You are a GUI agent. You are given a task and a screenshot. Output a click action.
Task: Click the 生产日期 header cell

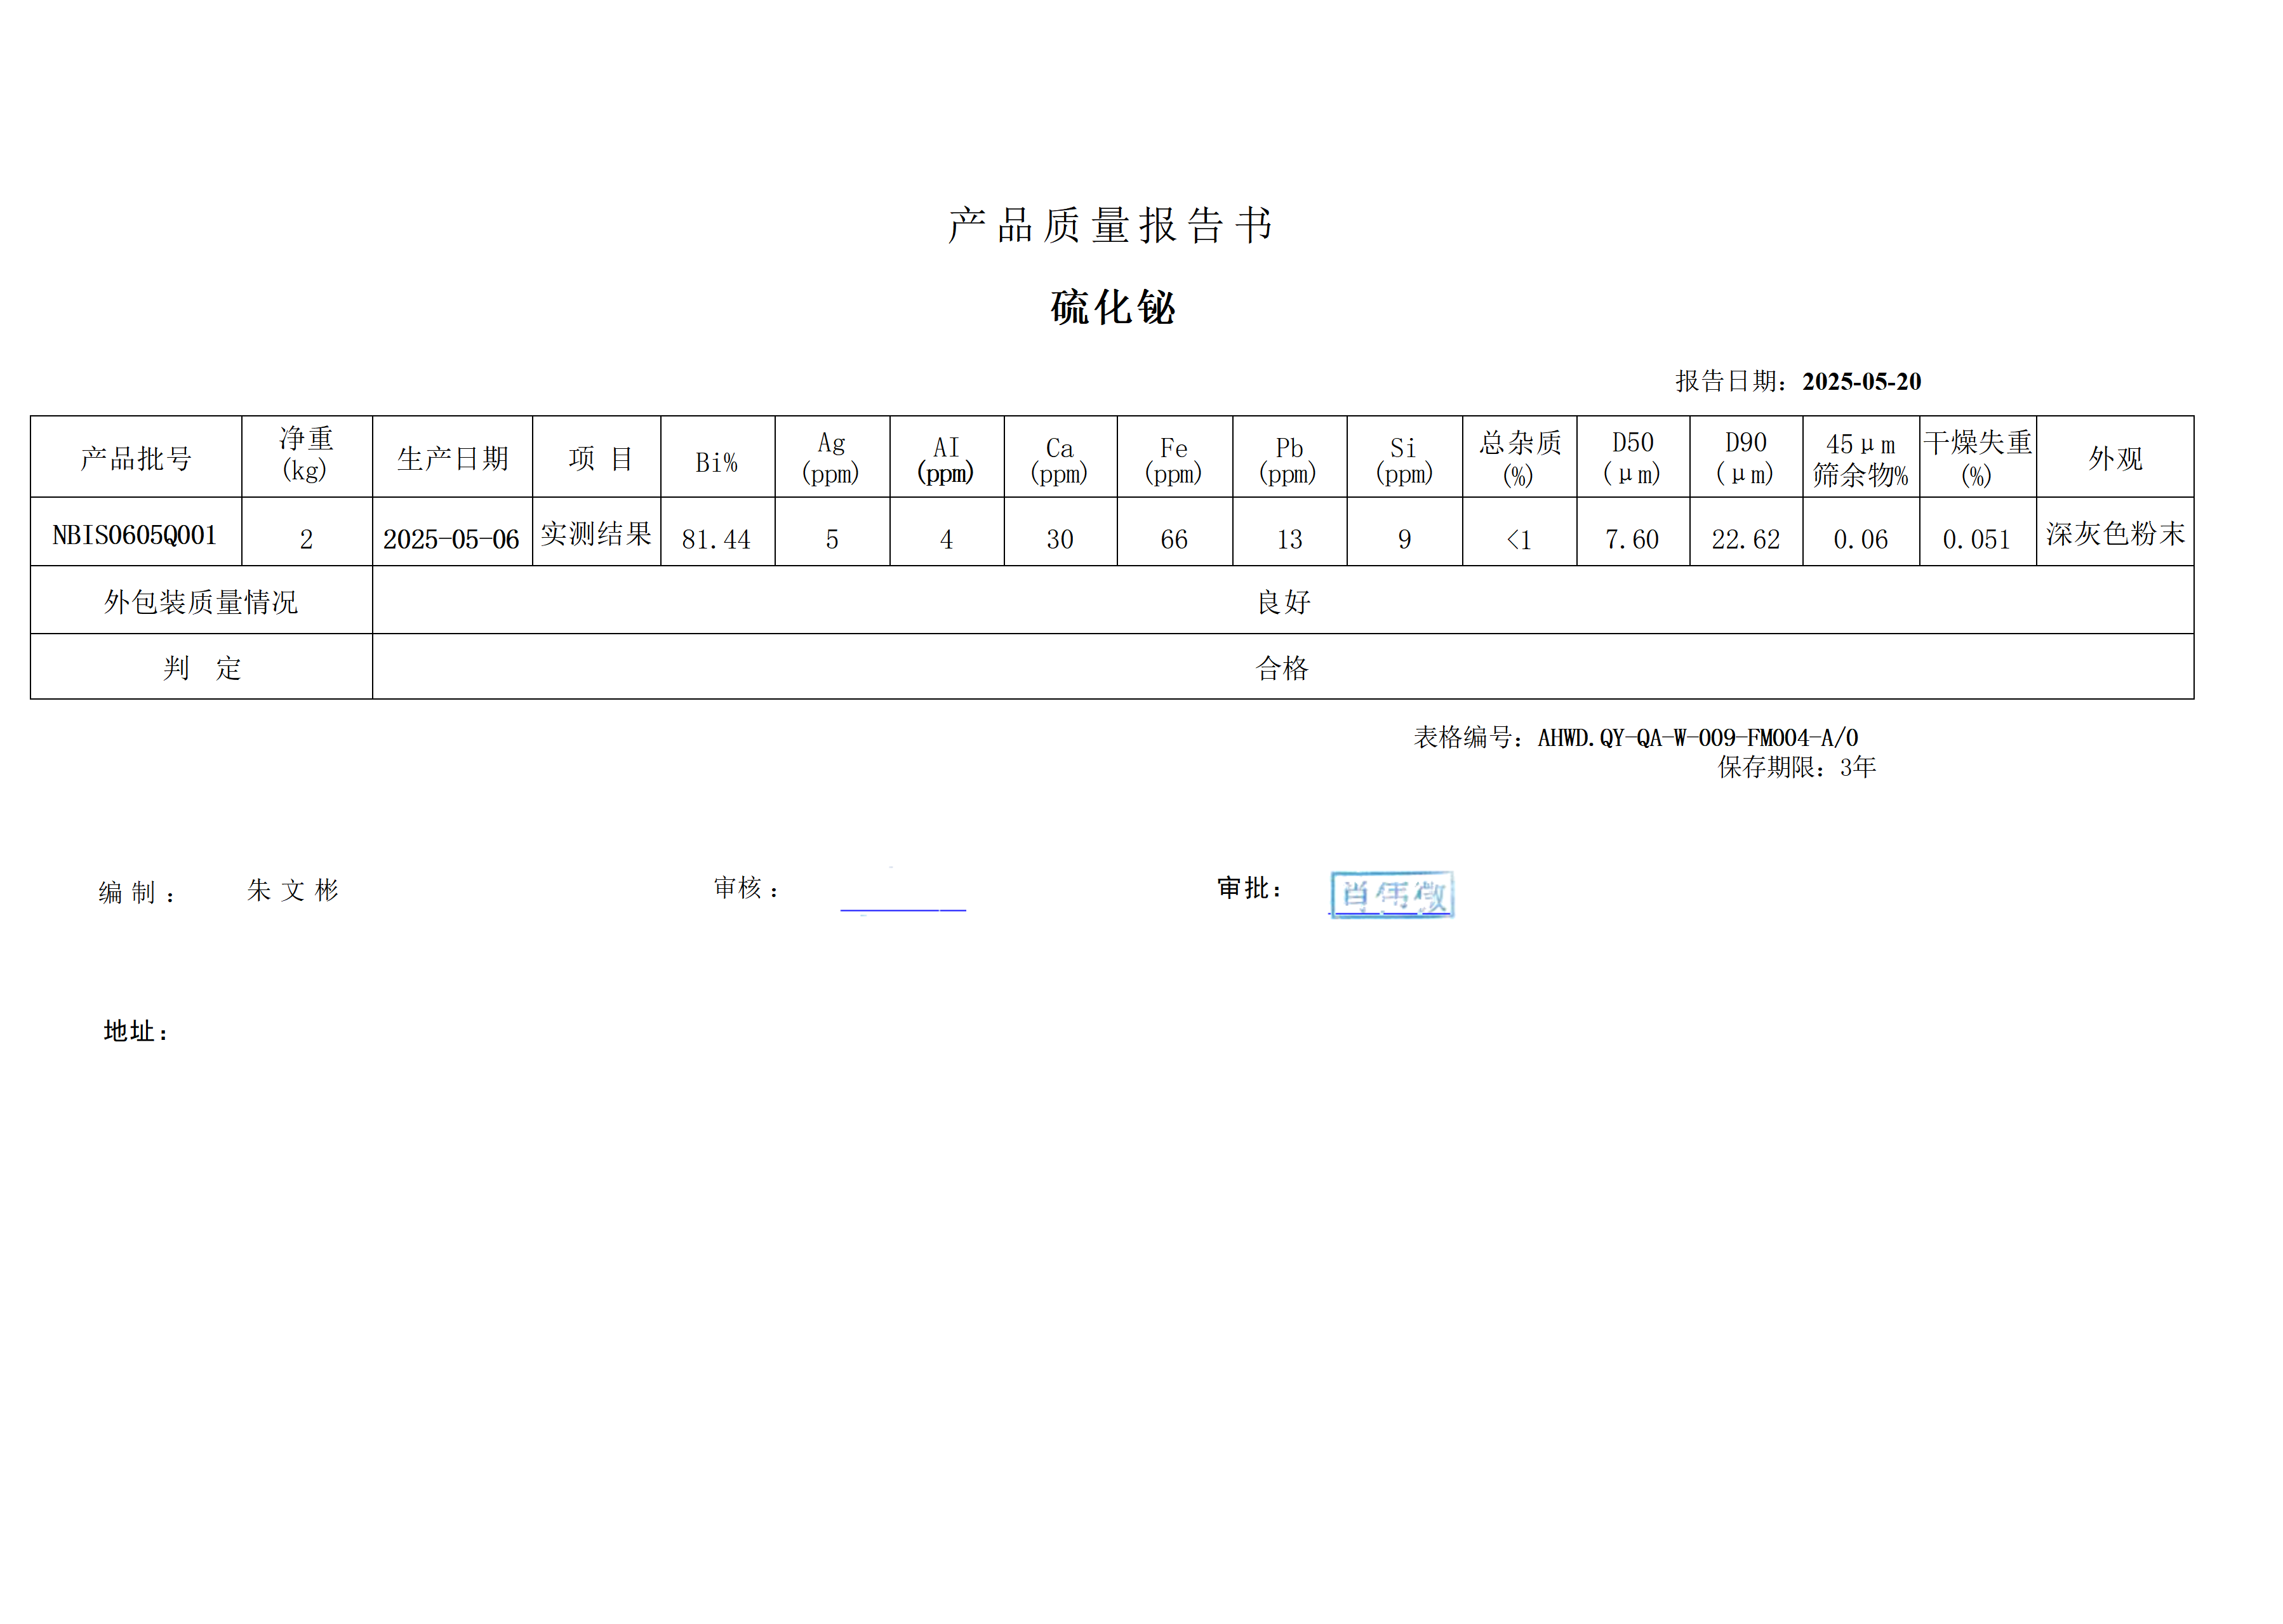click(452, 458)
